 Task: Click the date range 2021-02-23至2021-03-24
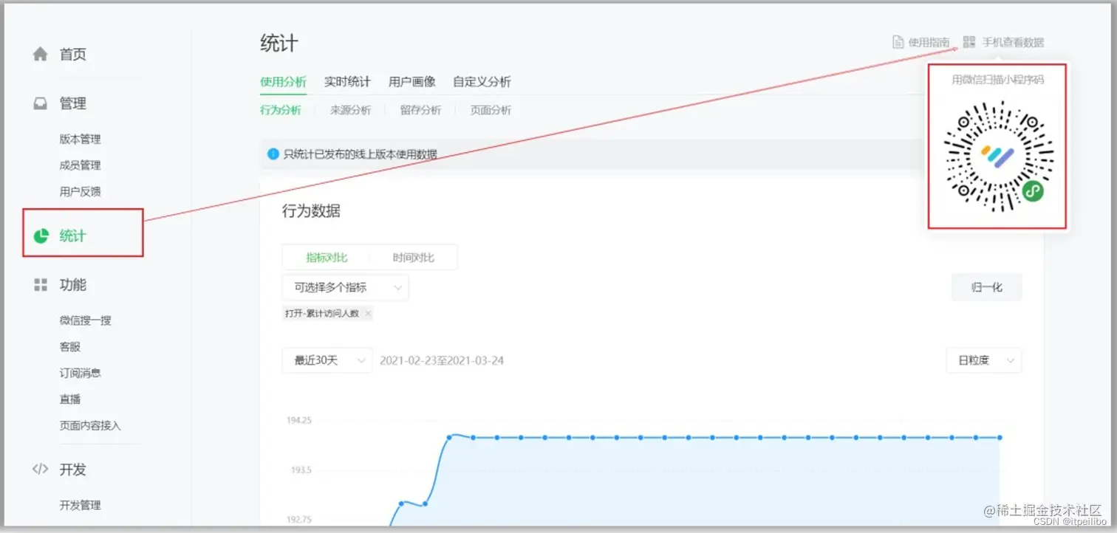pos(442,360)
